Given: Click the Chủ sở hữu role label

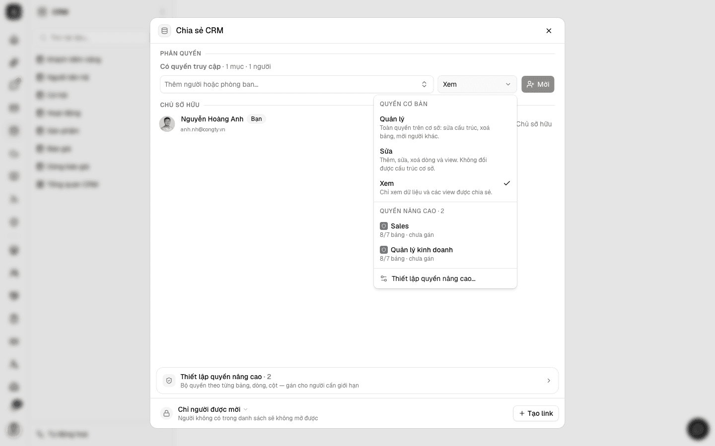Looking at the screenshot, I should click(534, 124).
